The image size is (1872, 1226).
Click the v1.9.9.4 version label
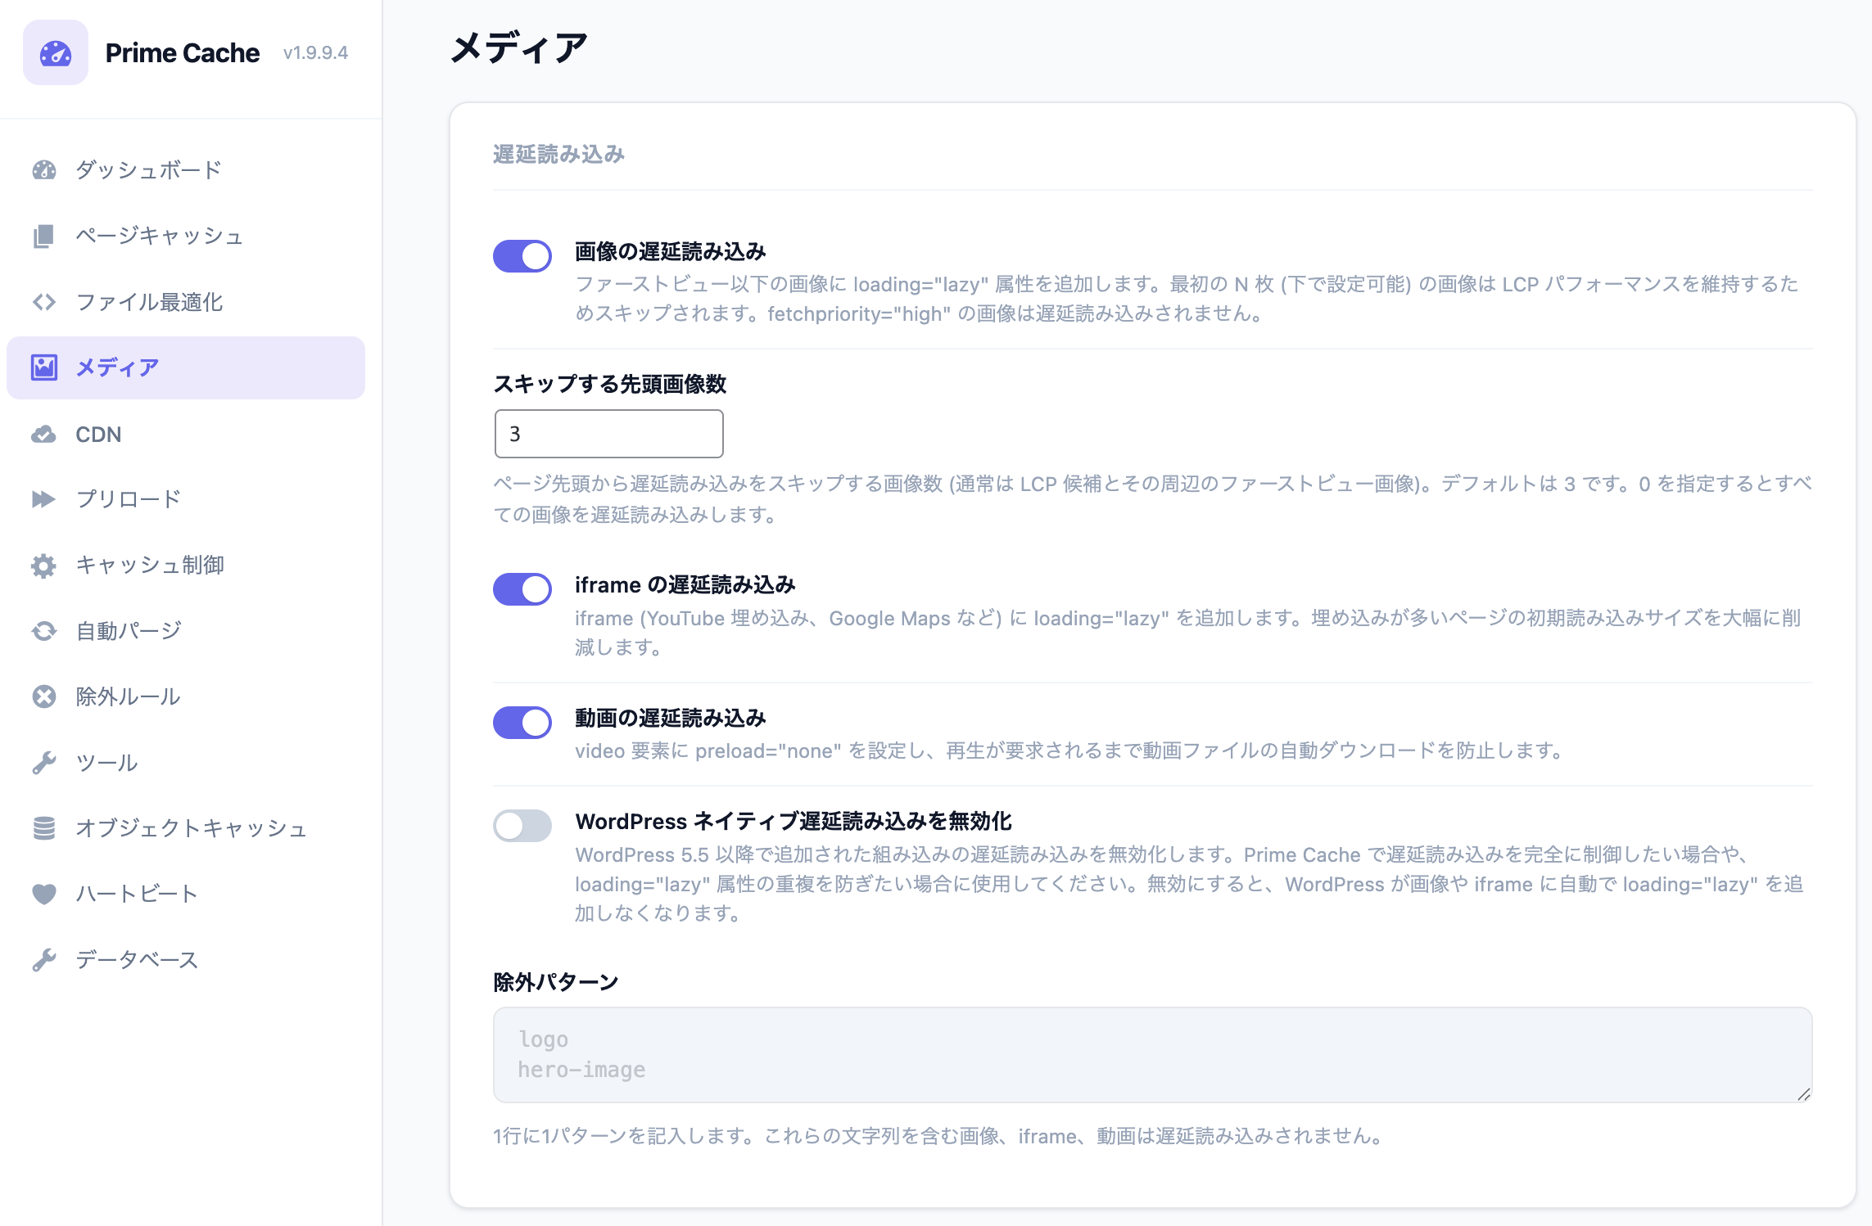click(x=315, y=53)
